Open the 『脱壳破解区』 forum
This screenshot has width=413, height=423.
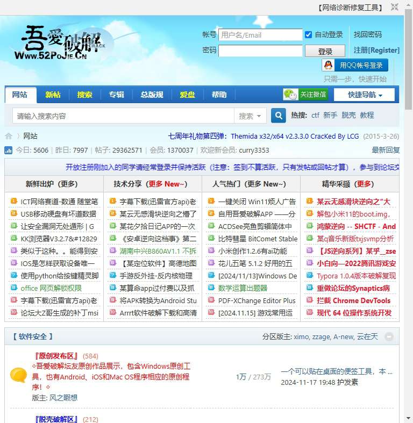tap(56, 419)
